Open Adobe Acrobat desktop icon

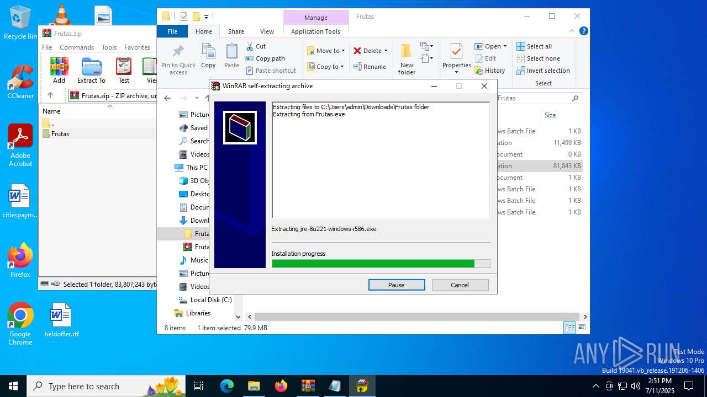click(x=20, y=145)
